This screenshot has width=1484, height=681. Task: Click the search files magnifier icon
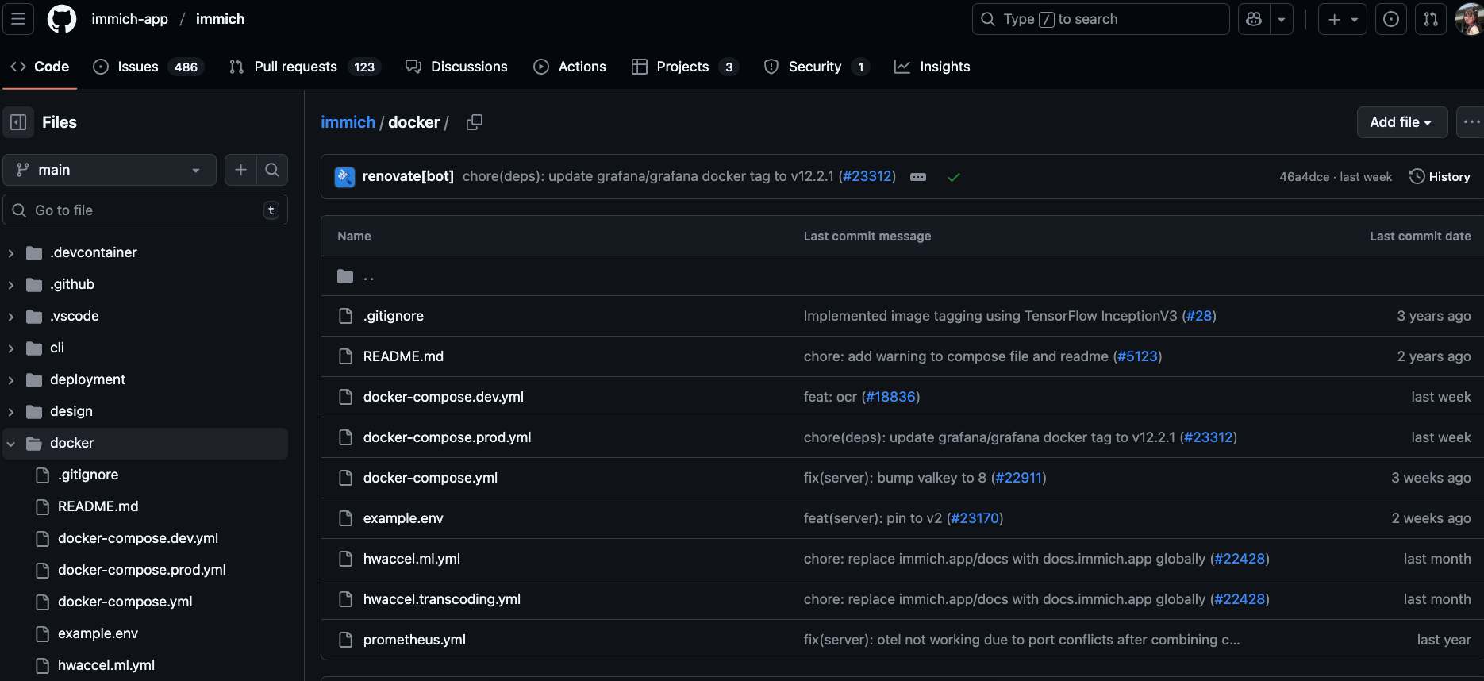click(272, 170)
